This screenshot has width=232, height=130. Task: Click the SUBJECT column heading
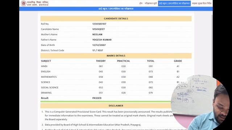46,61
